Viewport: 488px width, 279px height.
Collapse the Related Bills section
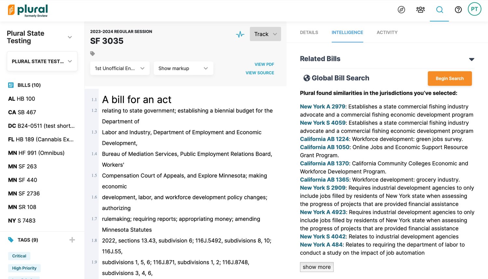[471, 59]
